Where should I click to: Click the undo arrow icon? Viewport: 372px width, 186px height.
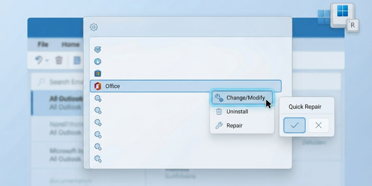(39, 60)
